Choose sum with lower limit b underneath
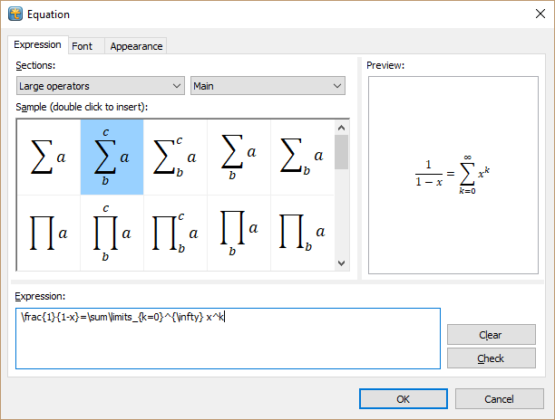Image resolution: width=555 pixels, height=420 pixels. [239, 157]
